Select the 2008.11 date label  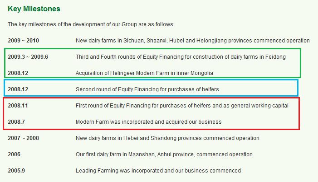tap(19, 106)
